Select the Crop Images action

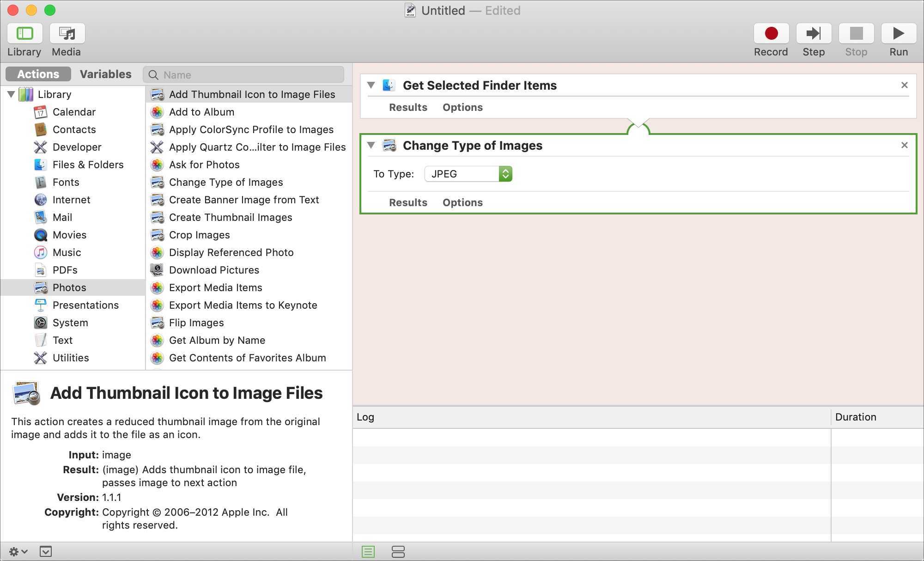[199, 235]
